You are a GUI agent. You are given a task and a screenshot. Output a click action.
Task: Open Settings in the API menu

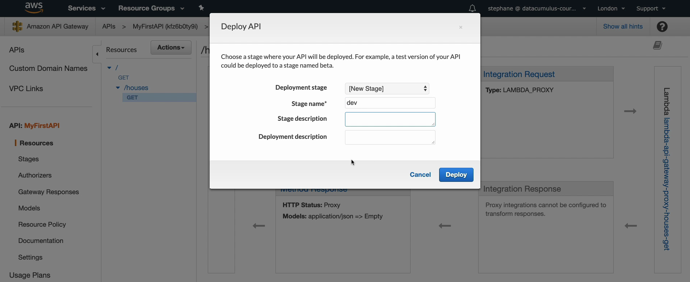(30, 257)
